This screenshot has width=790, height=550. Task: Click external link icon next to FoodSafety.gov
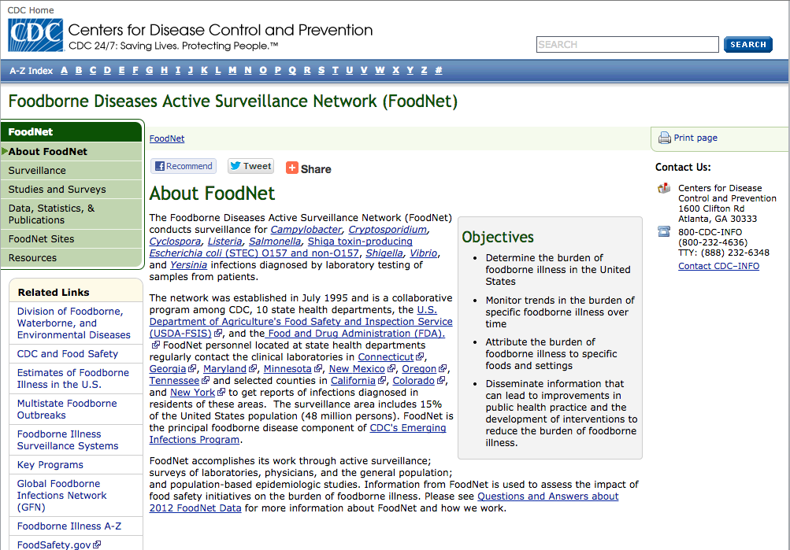(x=98, y=544)
